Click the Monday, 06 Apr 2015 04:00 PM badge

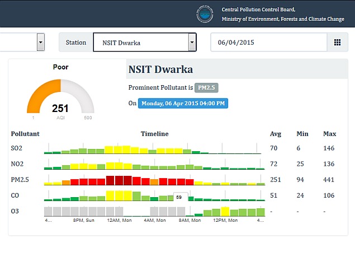click(x=183, y=104)
